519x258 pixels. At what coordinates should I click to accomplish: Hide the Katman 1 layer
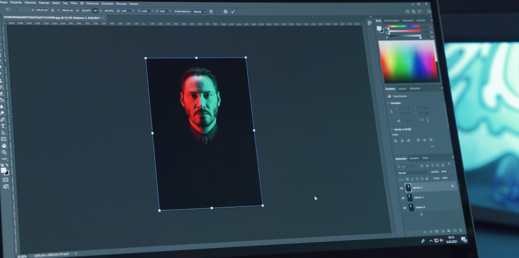pyautogui.click(x=403, y=198)
